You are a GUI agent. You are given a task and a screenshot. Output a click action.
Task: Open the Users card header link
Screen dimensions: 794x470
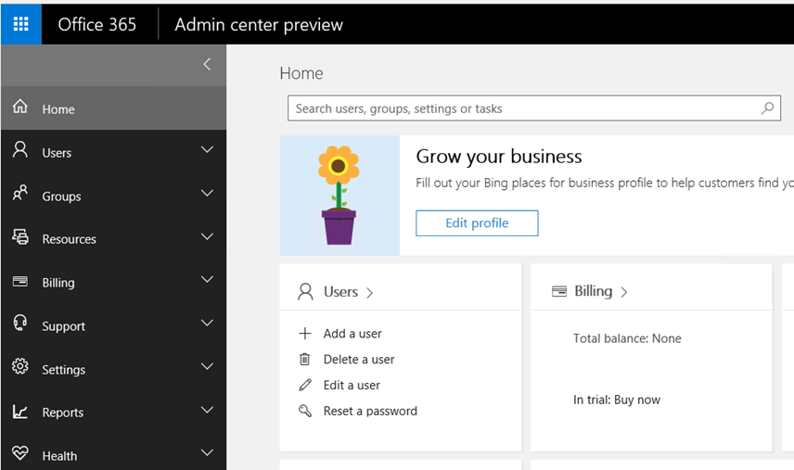[x=349, y=292]
